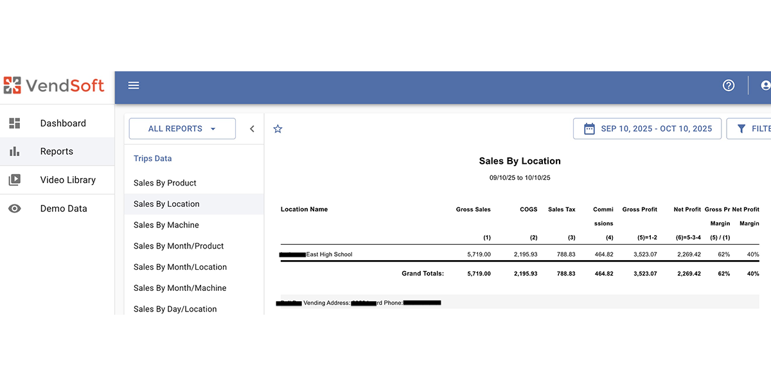Click the Dashboard grid icon
Viewport: 771px width, 386px height.
coord(15,123)
